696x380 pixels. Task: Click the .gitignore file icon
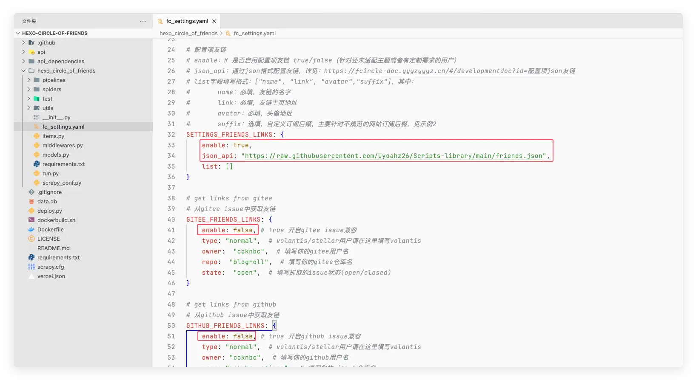coord(31,192)
